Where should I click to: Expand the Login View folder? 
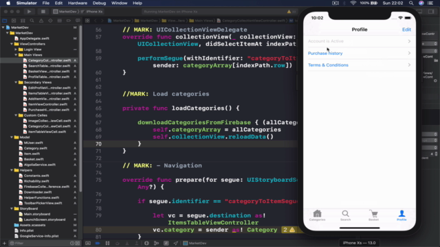pos(16,49)
